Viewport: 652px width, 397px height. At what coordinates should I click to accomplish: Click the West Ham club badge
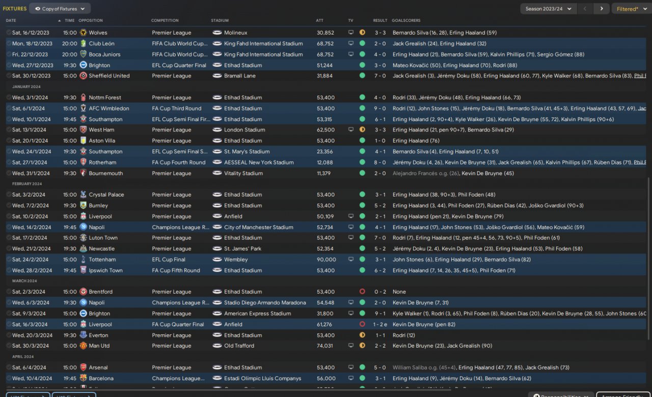83,130
